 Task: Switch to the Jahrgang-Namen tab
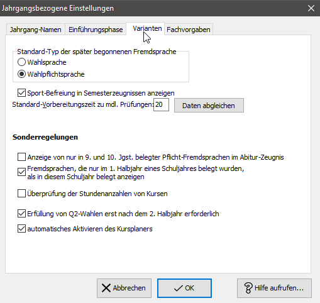pyautogui.click(x=36, y=30)
